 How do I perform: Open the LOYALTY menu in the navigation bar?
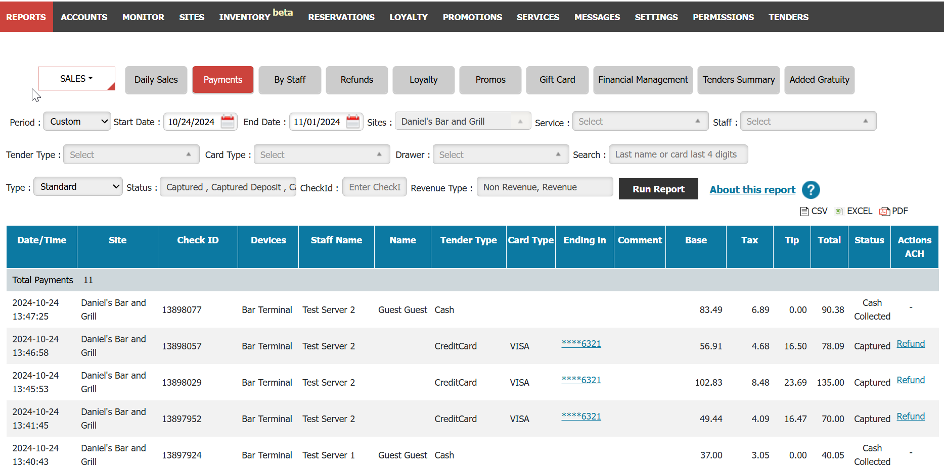pyautogui.click(x=408, y=17)
